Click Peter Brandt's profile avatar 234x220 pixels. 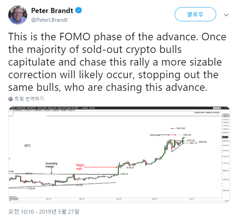point(18,15)
